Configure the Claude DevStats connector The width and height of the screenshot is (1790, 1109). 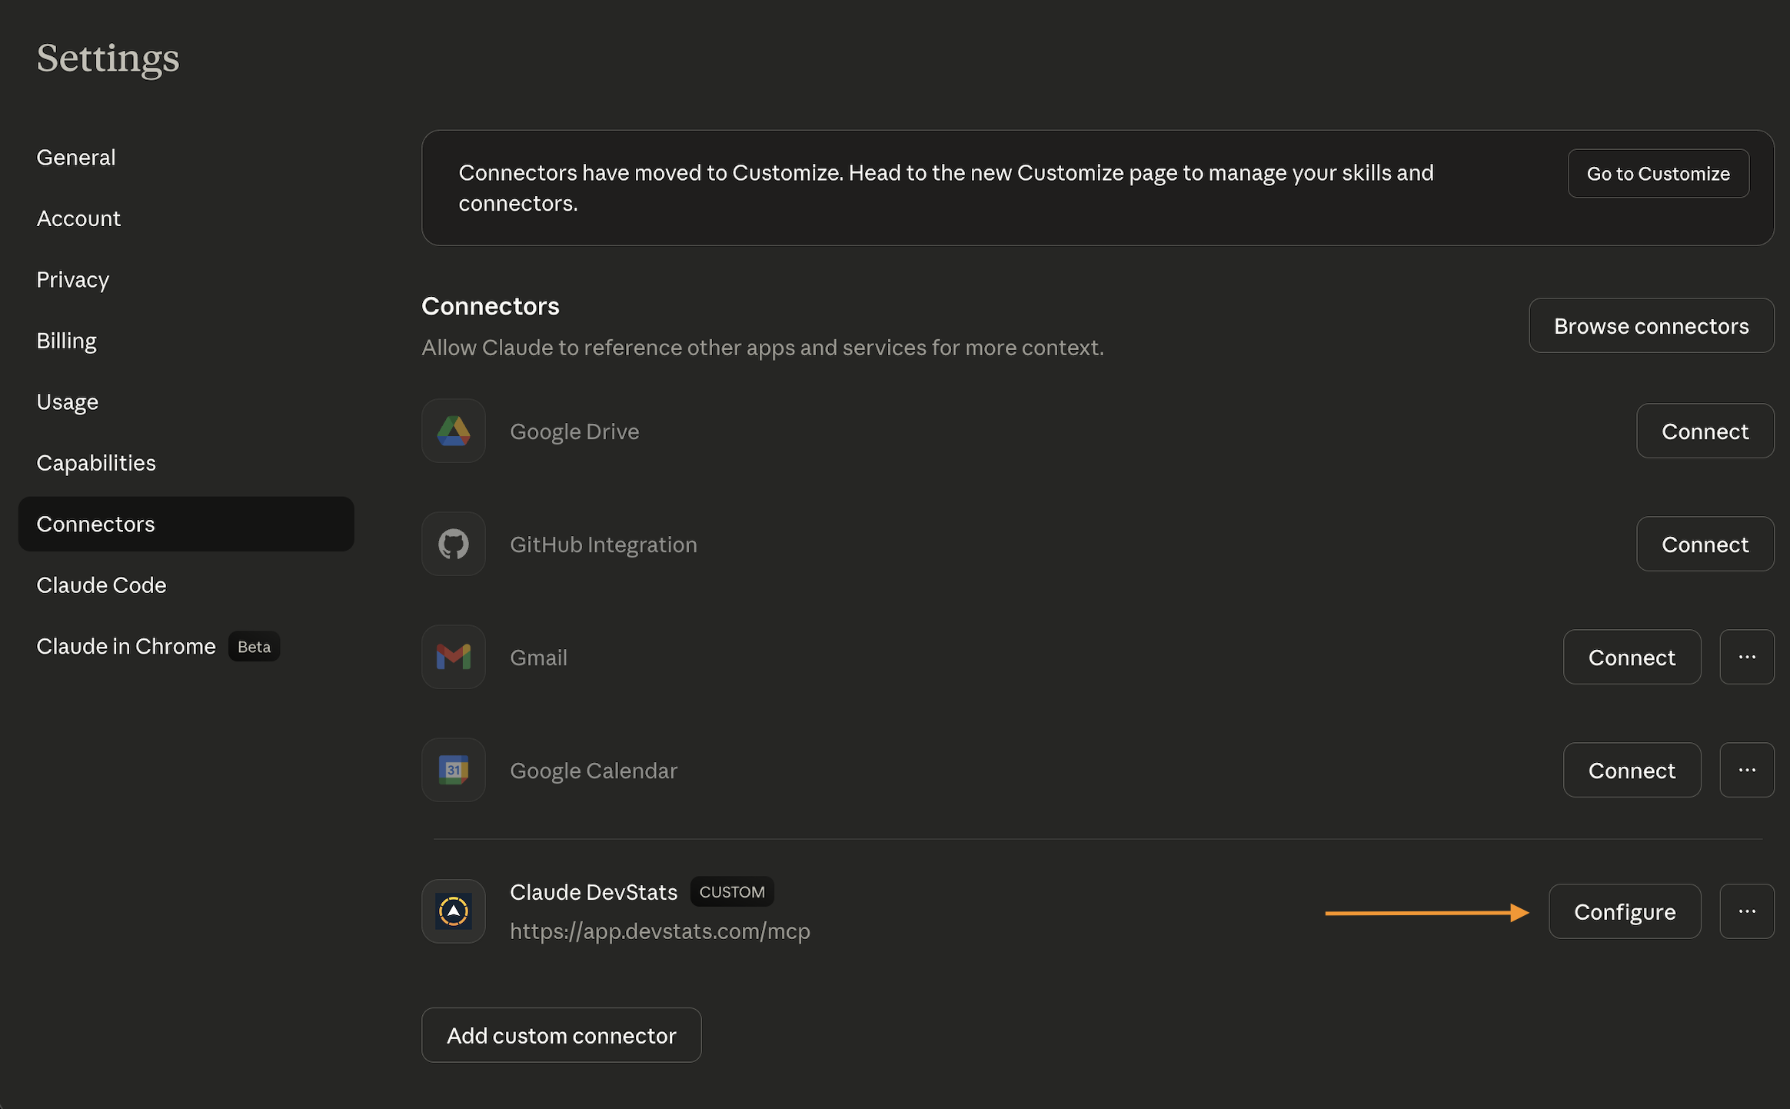coord(1625,911)
